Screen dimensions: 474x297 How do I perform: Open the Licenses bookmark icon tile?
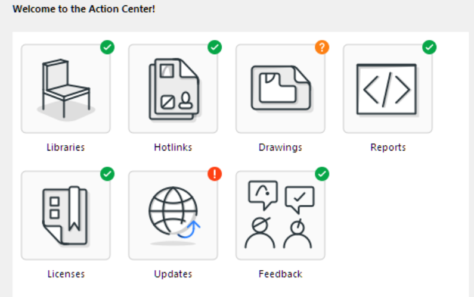[66, 215]
